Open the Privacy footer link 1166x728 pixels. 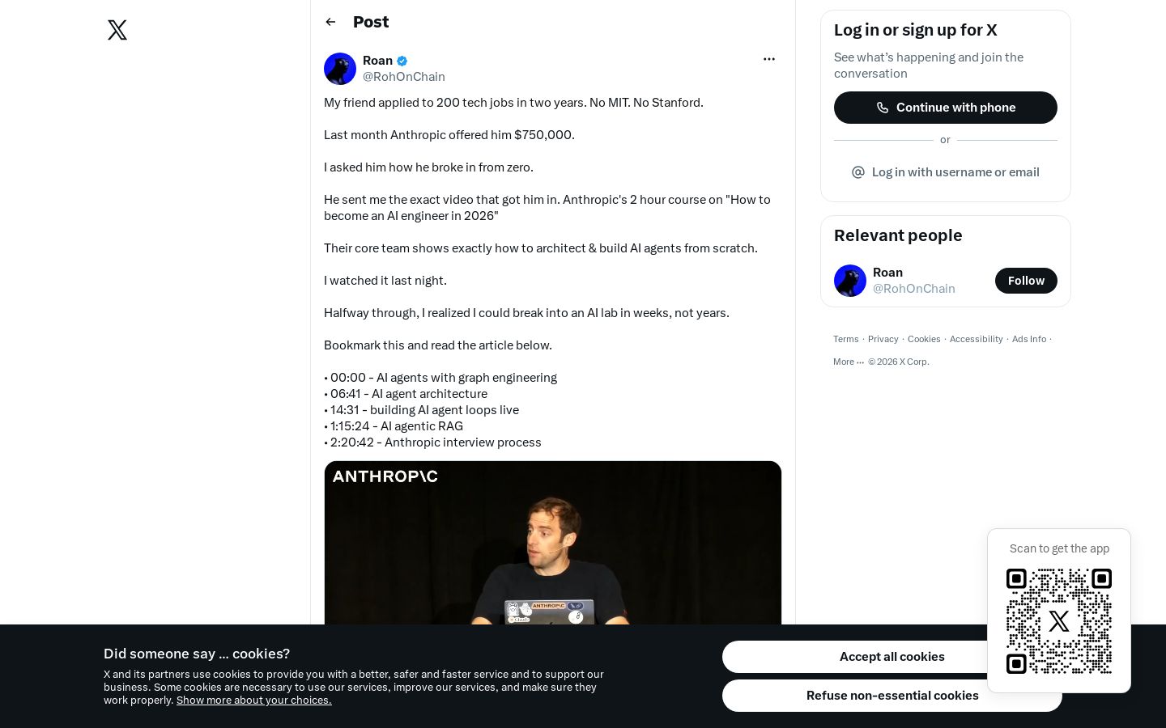click(x=883, y=339)
